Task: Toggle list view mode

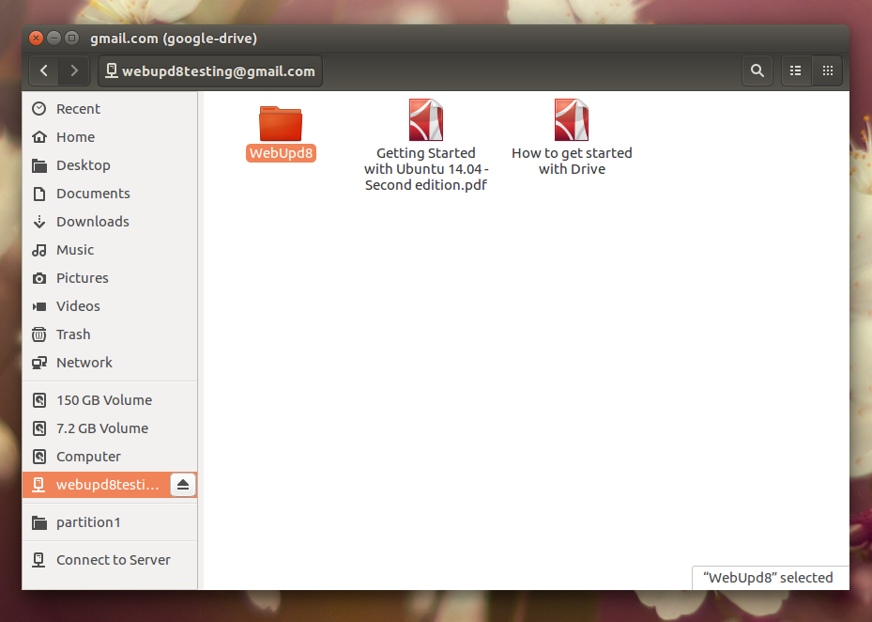Action: [795, 70]
